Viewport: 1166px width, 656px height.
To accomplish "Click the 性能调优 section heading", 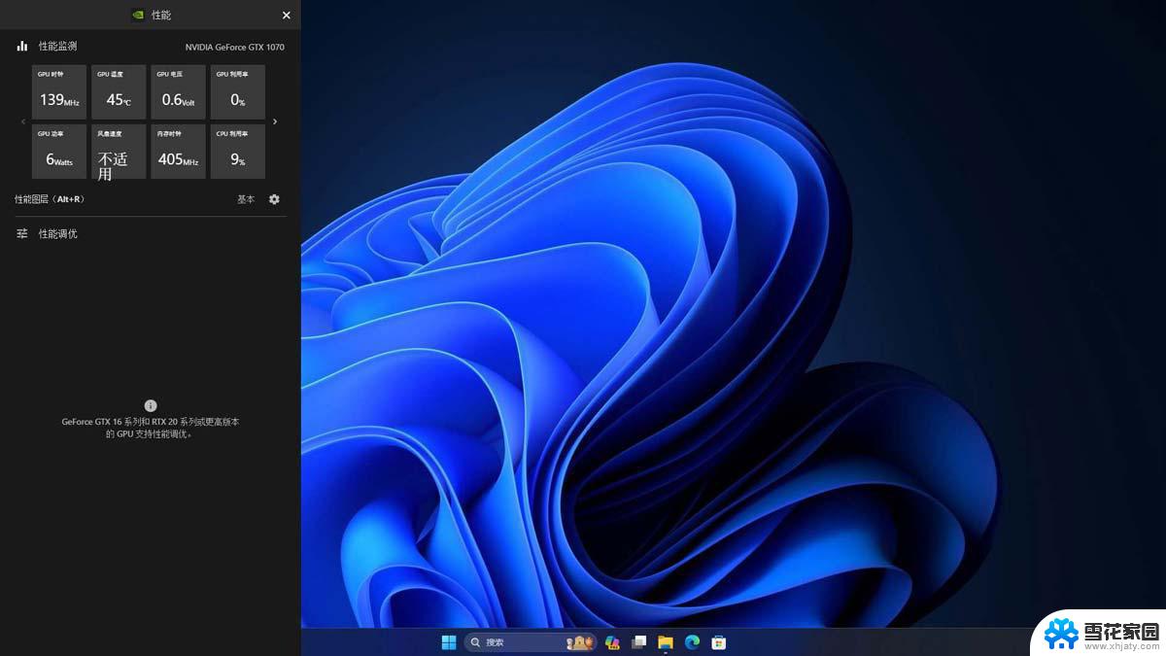I will (57, 234).
